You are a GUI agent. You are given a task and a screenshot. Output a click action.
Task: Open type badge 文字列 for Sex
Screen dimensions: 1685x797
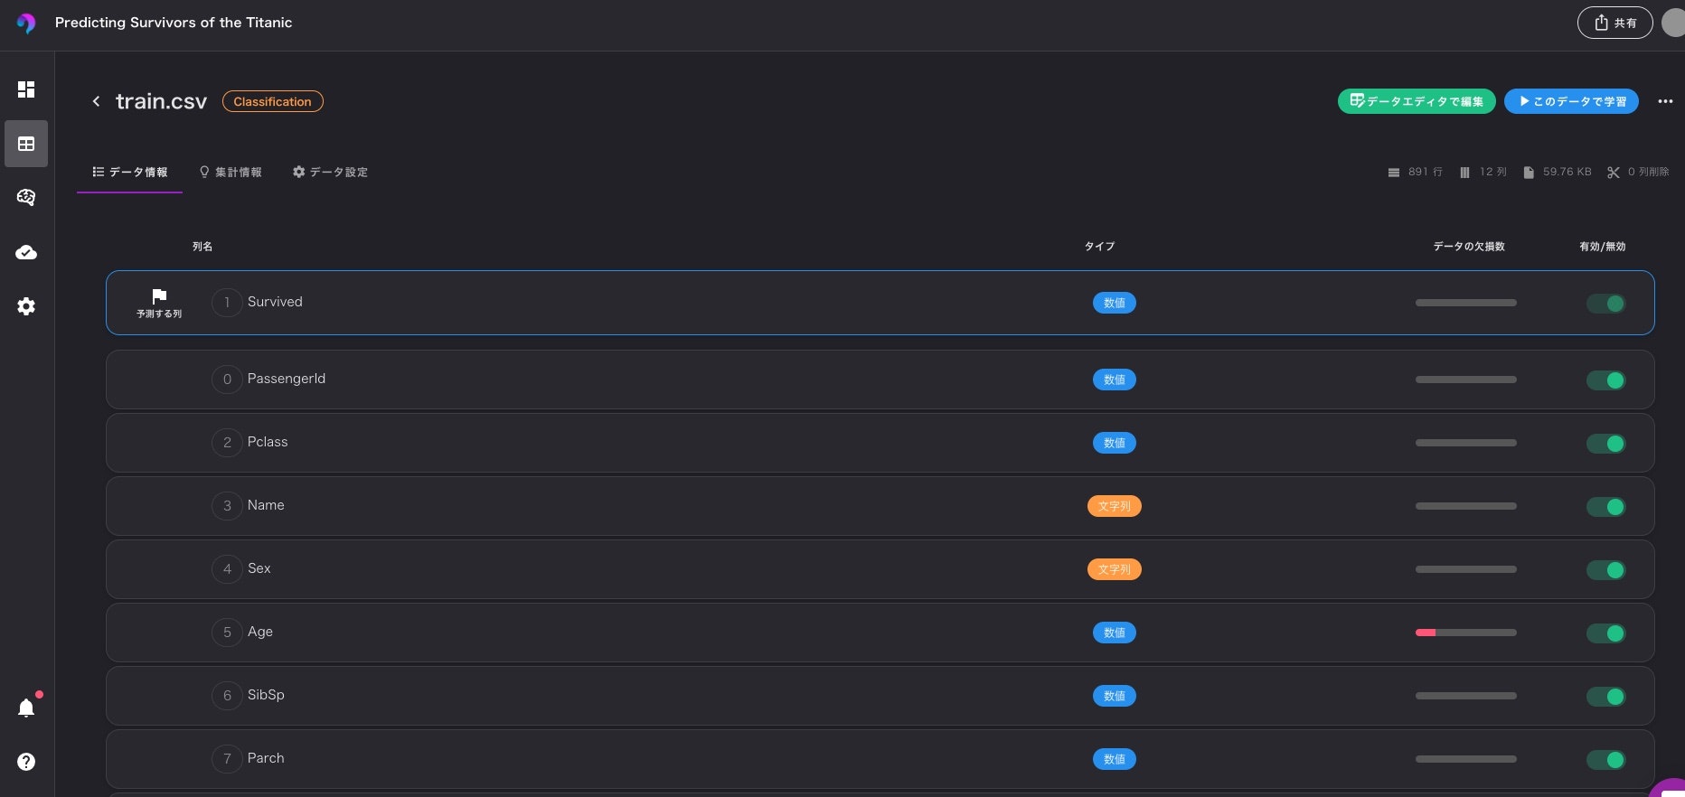1114,569
